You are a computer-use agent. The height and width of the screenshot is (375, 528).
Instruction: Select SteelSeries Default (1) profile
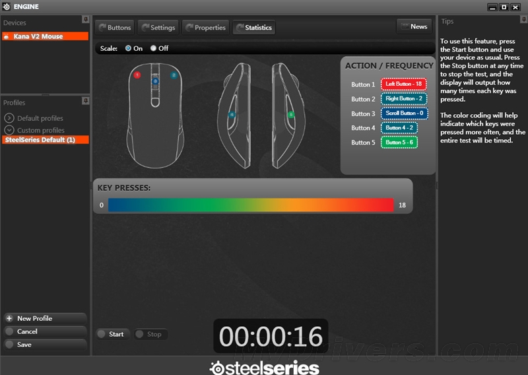pos(45,139)
